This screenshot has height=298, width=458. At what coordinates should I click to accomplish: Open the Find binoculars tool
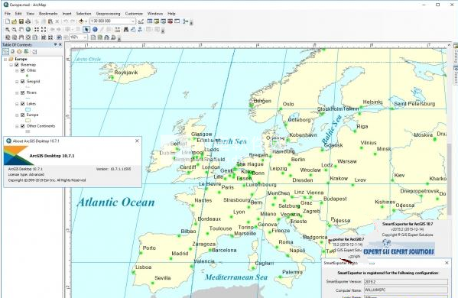point(126,30)
